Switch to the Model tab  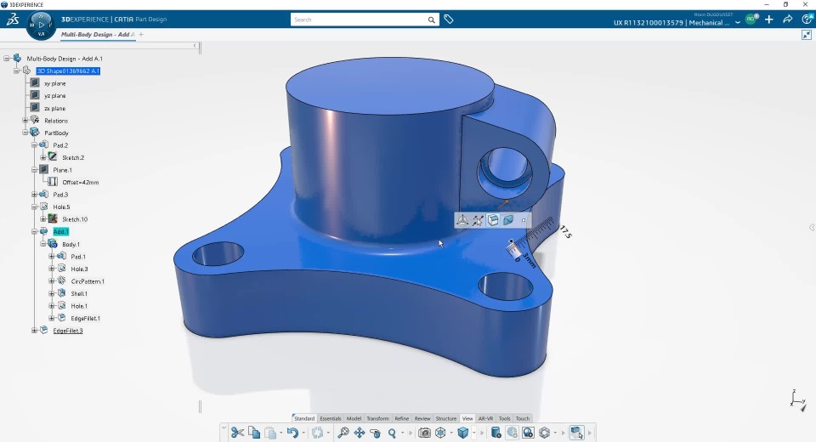click(x=354, y=418)
